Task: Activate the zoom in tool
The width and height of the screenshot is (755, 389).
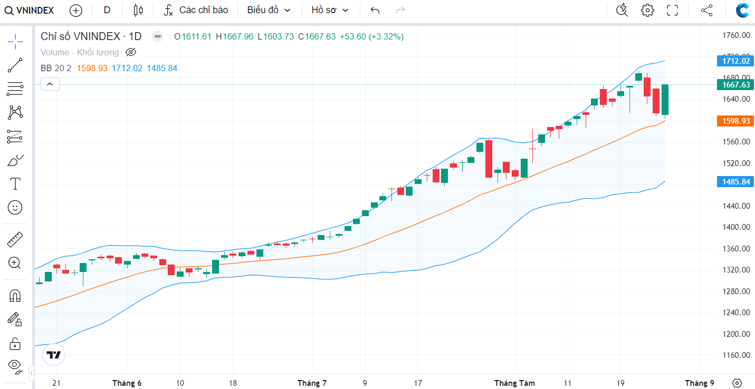Action: pyautogui.click(x=15, y=263)
